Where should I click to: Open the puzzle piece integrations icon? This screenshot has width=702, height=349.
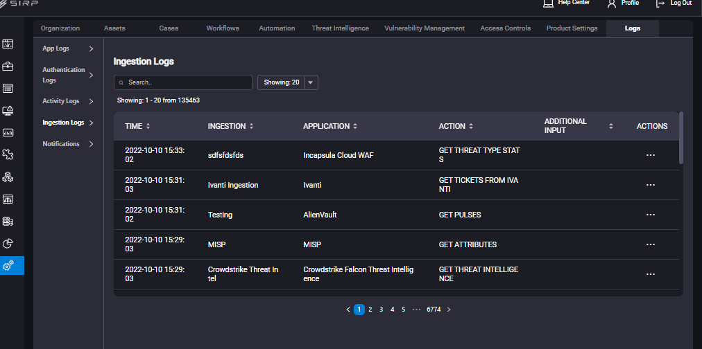click(8, 154)
